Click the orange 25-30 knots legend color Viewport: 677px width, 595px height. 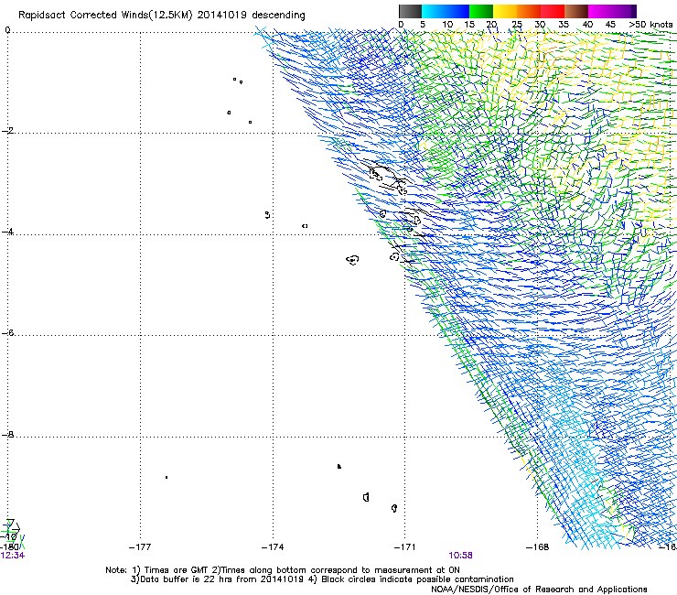tap(529, 11)
